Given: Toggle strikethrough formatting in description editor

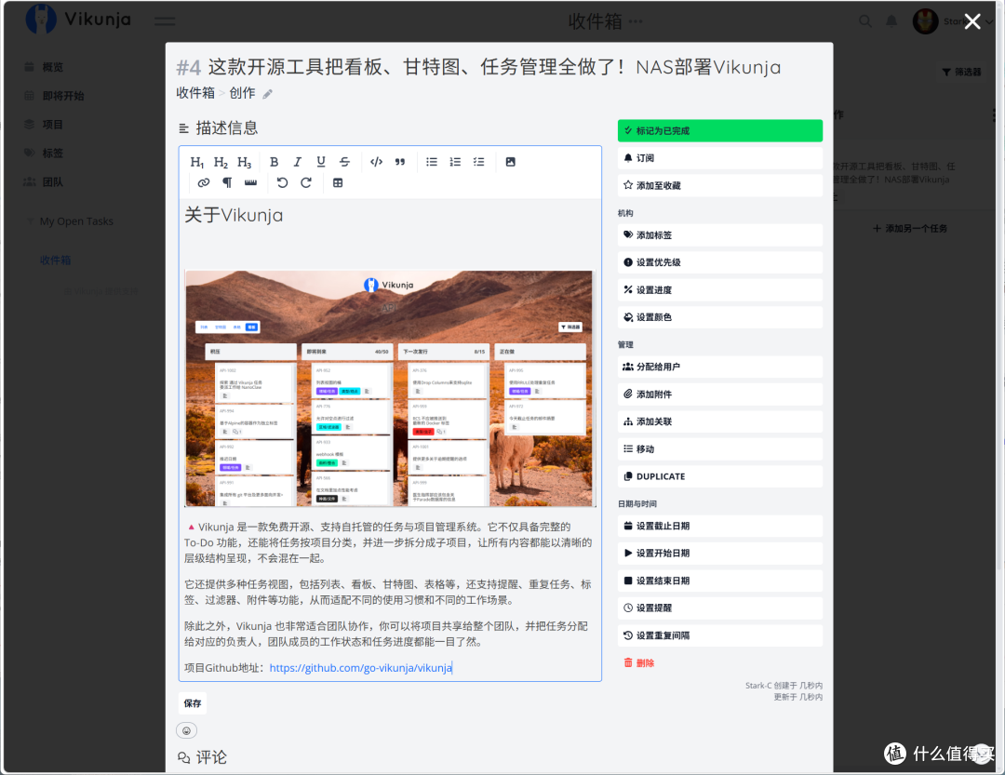Looking at the screenshot, I should (x=345, y=162).
